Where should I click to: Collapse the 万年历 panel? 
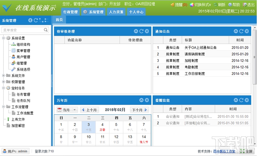click(141, 100)
